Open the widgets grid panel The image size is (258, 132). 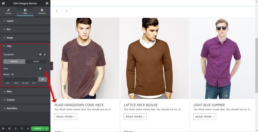pos(47,3)
